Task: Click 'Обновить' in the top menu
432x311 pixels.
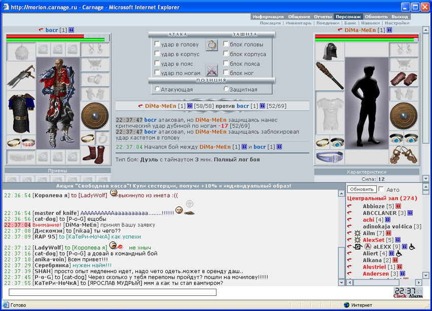Action: click(376, 17)
